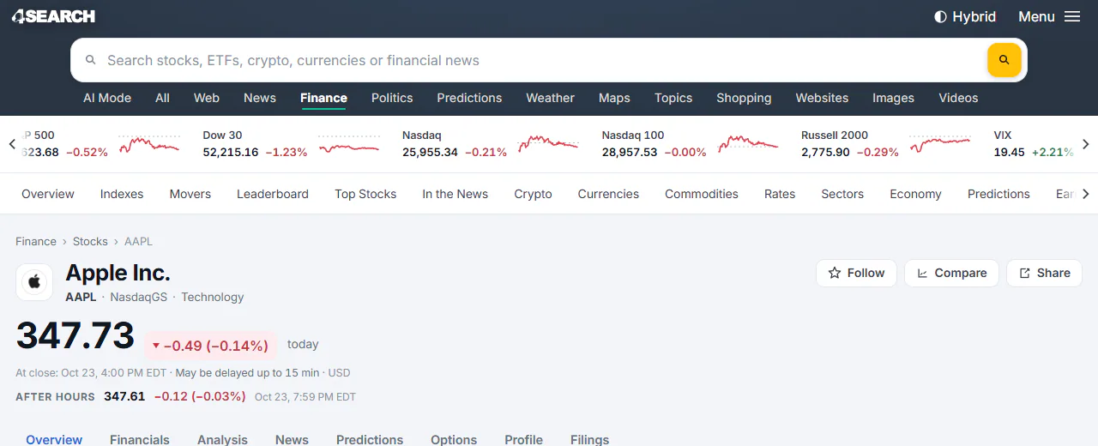The image size is (1098, 446).
Task: Open the AAPL Profile tab
Action: pos(523,439)
